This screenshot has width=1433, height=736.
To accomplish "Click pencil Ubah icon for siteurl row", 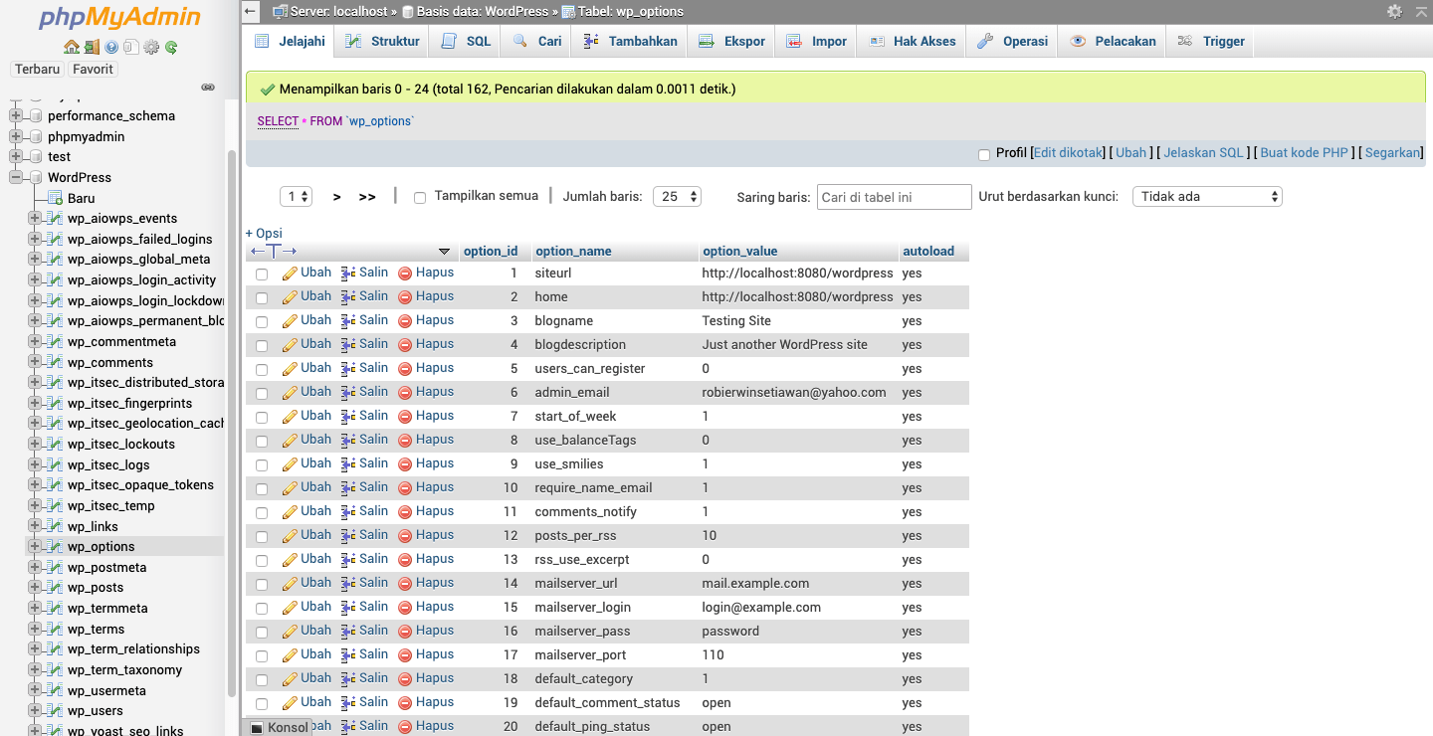I will click(x=290, y=273).
